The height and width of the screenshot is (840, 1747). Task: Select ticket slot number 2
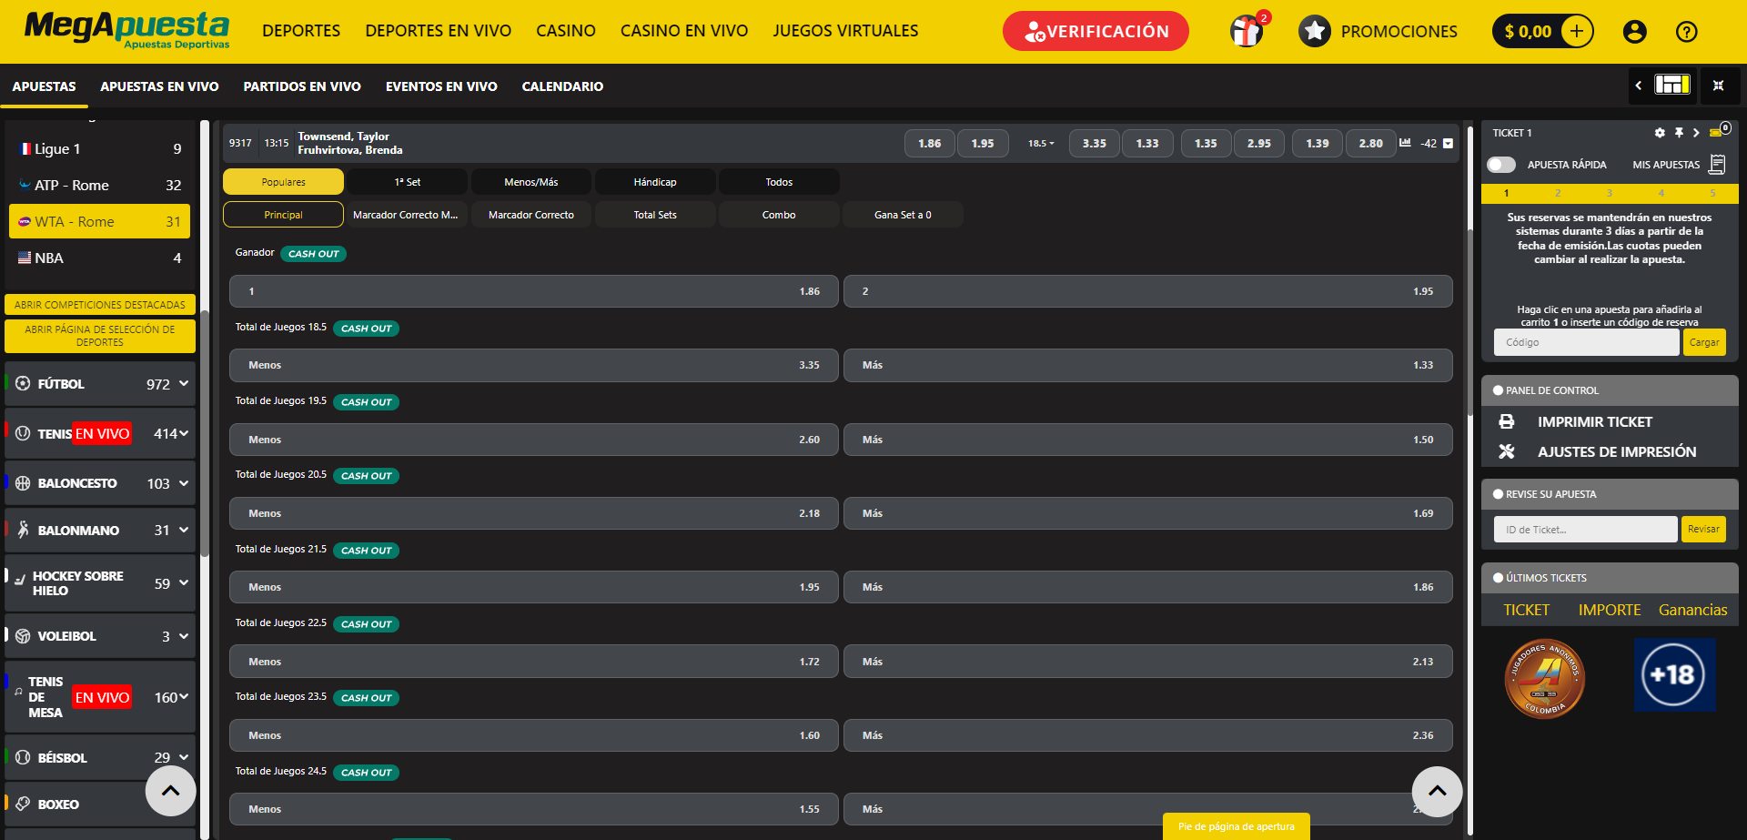[1558, 193]
